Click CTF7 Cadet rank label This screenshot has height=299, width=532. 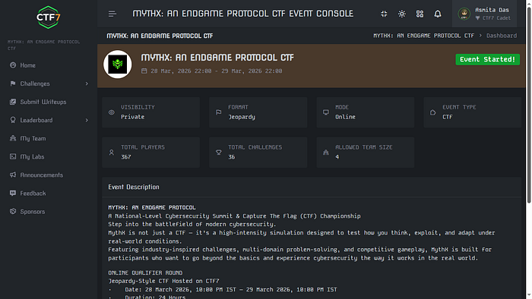pyautogui.click(x=496, y=18)
